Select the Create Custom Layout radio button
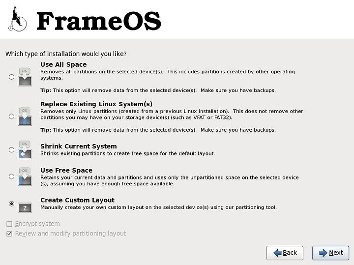 [x=11, y=204]
